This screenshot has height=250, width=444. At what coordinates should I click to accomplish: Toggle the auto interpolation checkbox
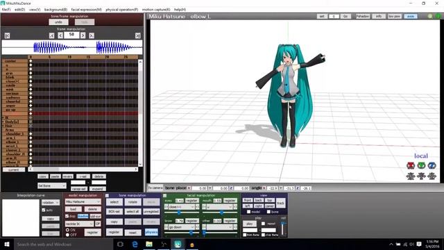tap(43, 210)
